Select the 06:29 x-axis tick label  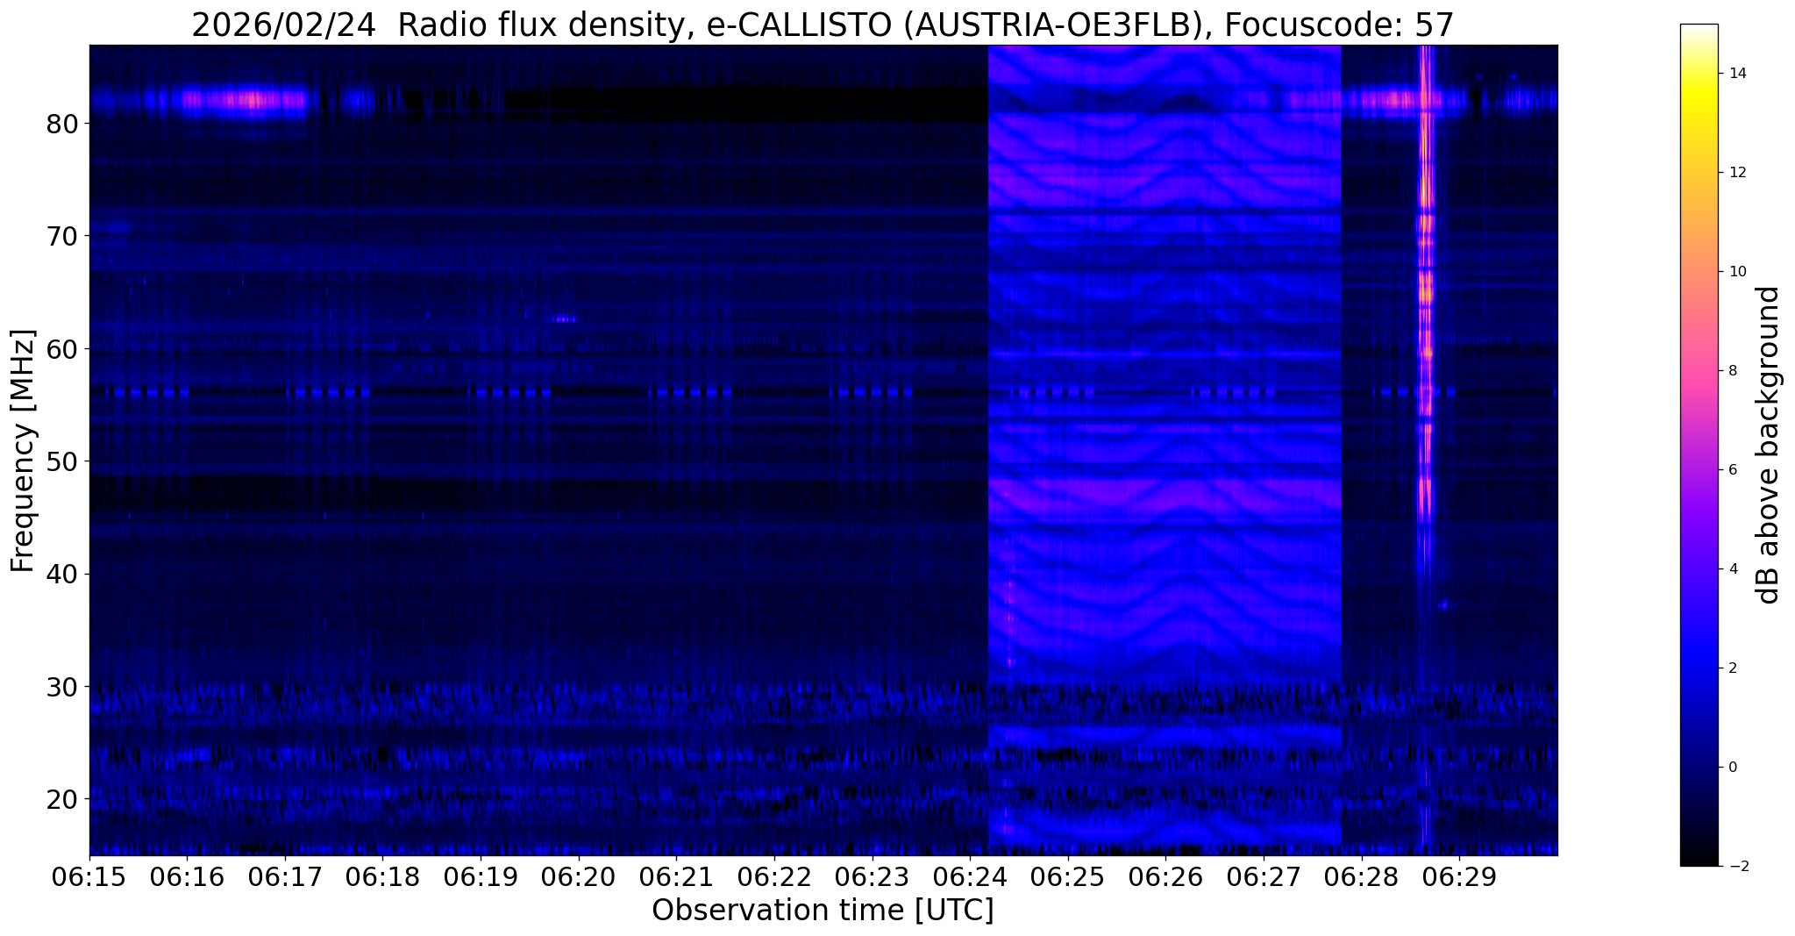(x=1459, y=877)
